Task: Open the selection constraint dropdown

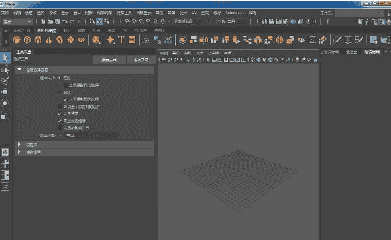Action: (x=79, y=136)
